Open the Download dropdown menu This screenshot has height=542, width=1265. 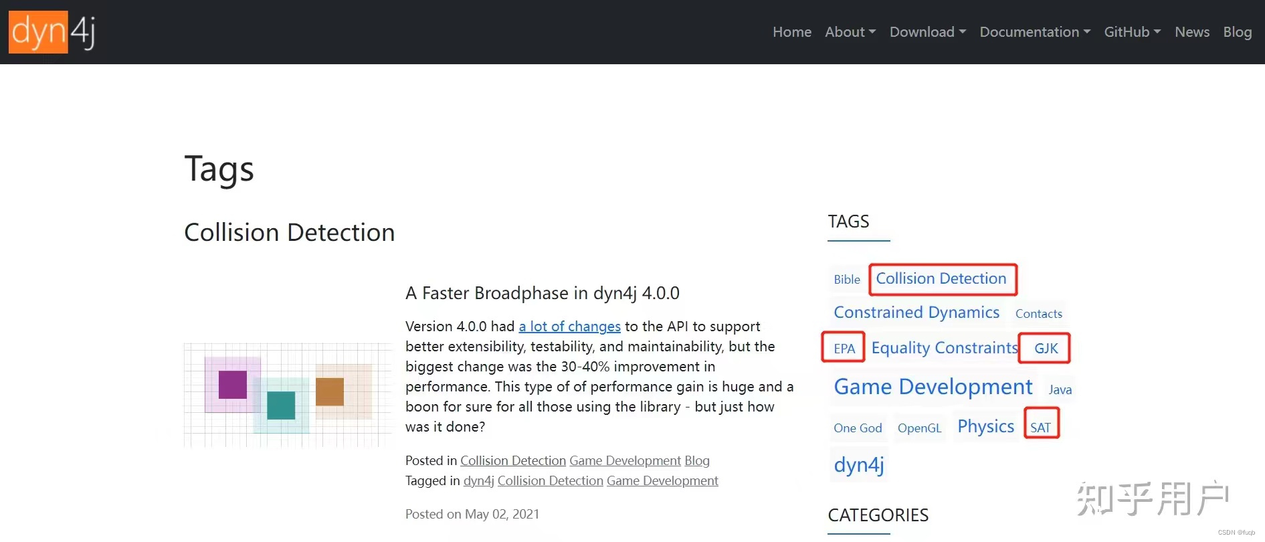coord(928,32)
